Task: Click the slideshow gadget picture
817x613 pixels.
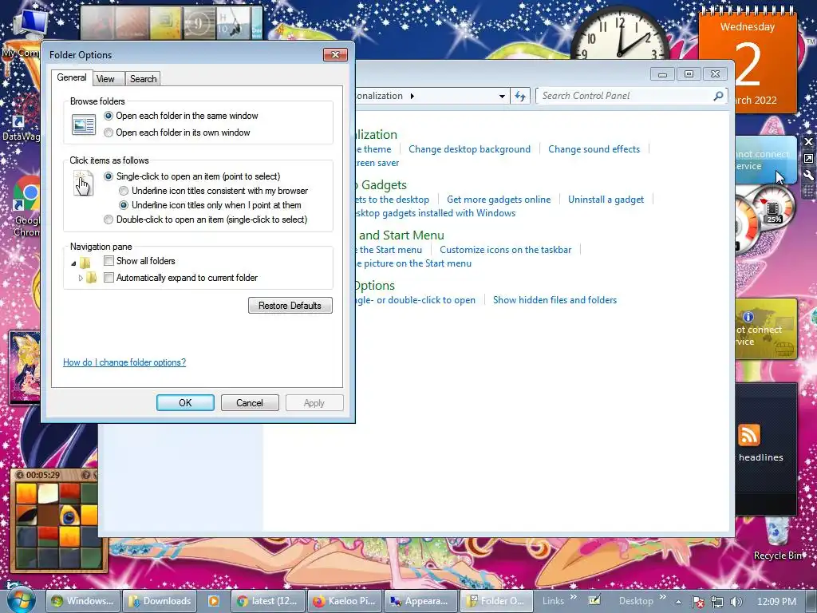Action: tap(25, 368)
